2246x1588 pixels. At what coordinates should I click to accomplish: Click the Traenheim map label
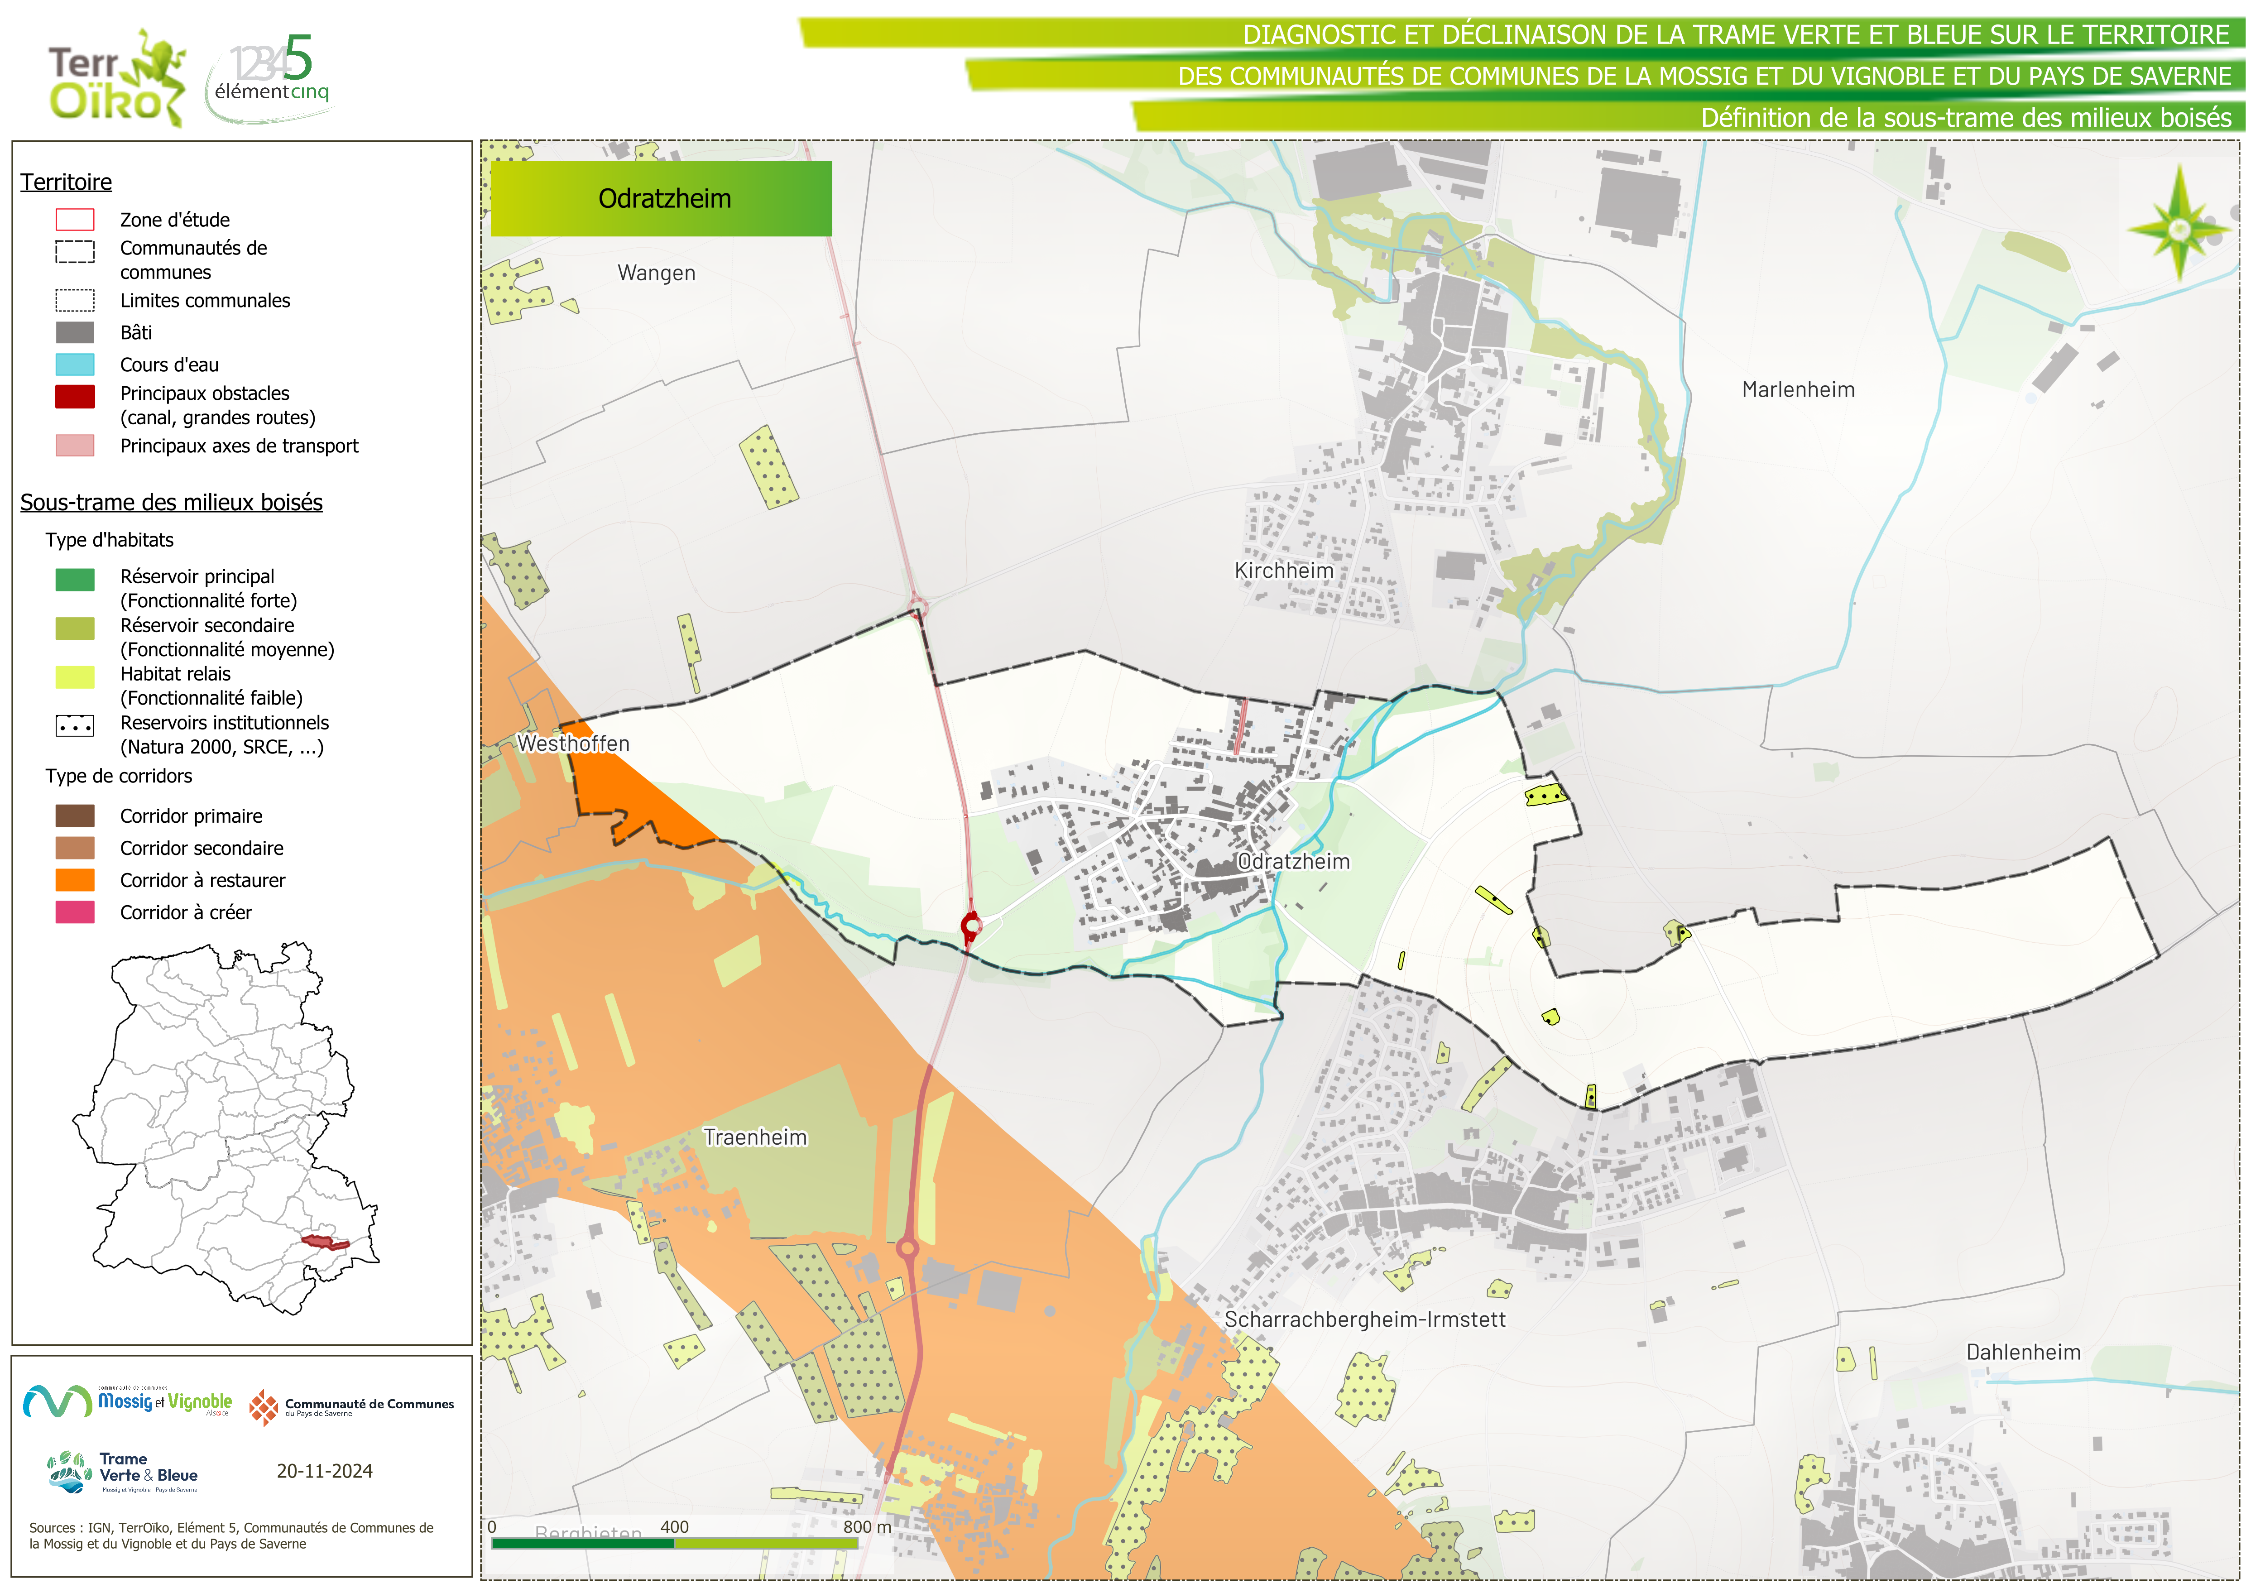pyautogui.click(x=755, y=1137)
